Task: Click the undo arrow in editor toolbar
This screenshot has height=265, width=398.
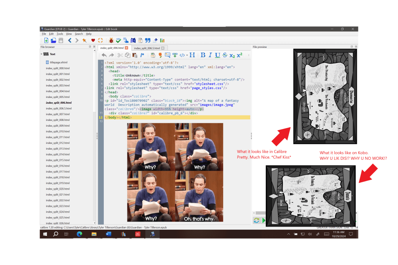Action: tap(104, 55)
